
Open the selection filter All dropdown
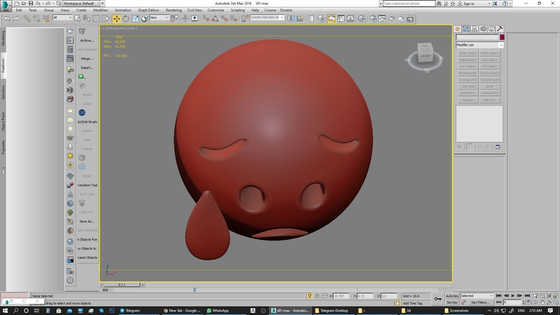point(62,17)
